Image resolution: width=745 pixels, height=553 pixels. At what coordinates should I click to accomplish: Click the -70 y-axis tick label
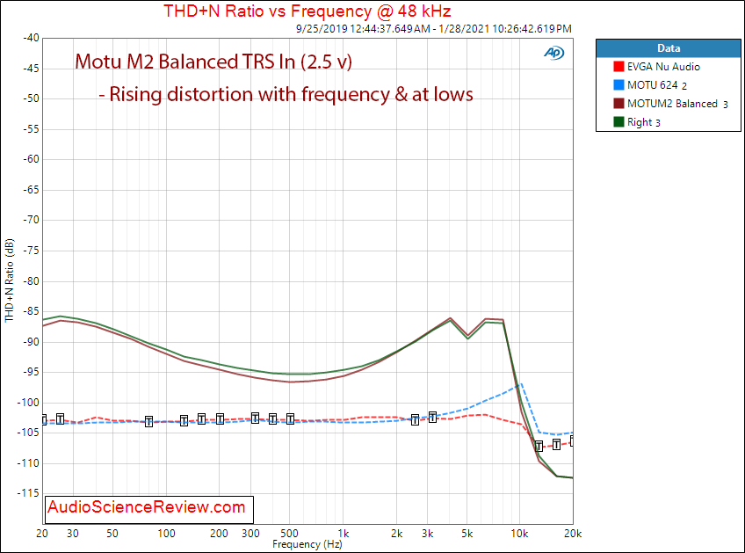32,220
